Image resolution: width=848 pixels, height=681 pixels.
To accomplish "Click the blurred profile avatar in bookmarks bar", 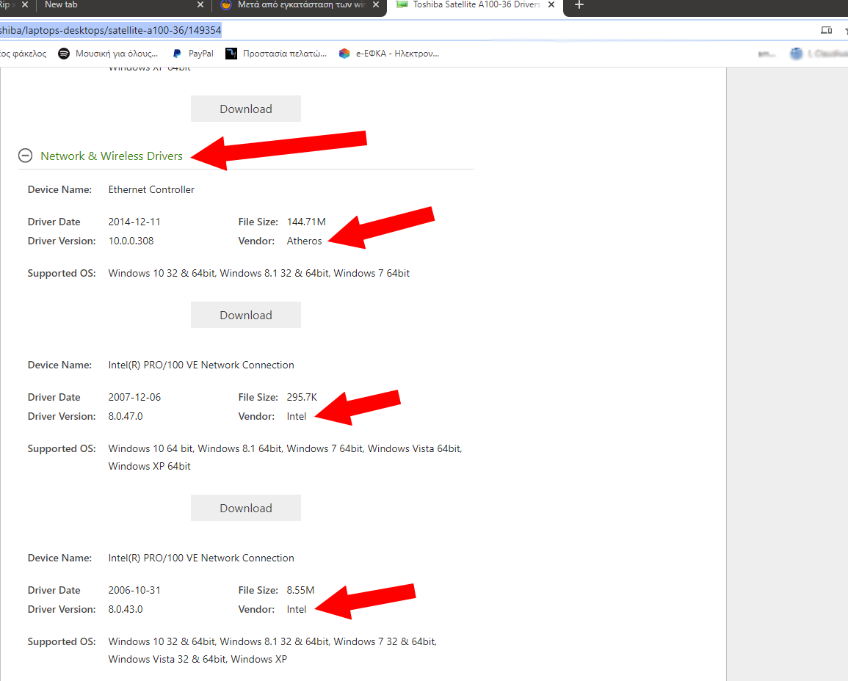I will point(796,54).
